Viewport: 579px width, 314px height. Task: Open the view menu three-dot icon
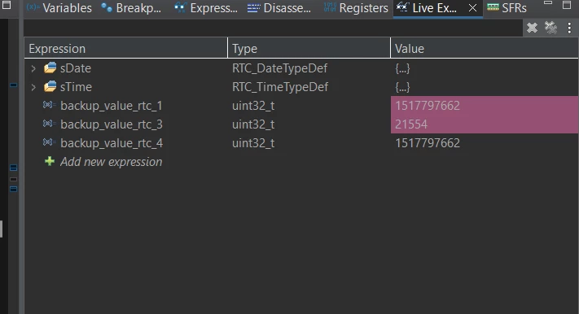tap(569, 28)
